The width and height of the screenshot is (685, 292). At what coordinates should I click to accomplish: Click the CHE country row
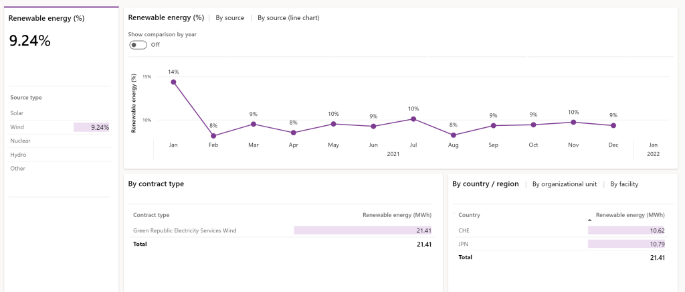tap(464, 230)
